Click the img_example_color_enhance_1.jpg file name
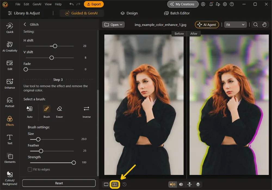This screenshot has width=272, height=190. (160, 25)
